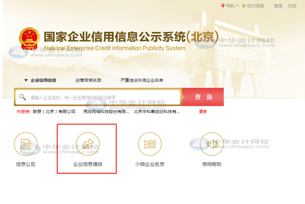Click the 使用帮助 text label
The height and width of the screenshot is (204, 305).
point(212,164)
